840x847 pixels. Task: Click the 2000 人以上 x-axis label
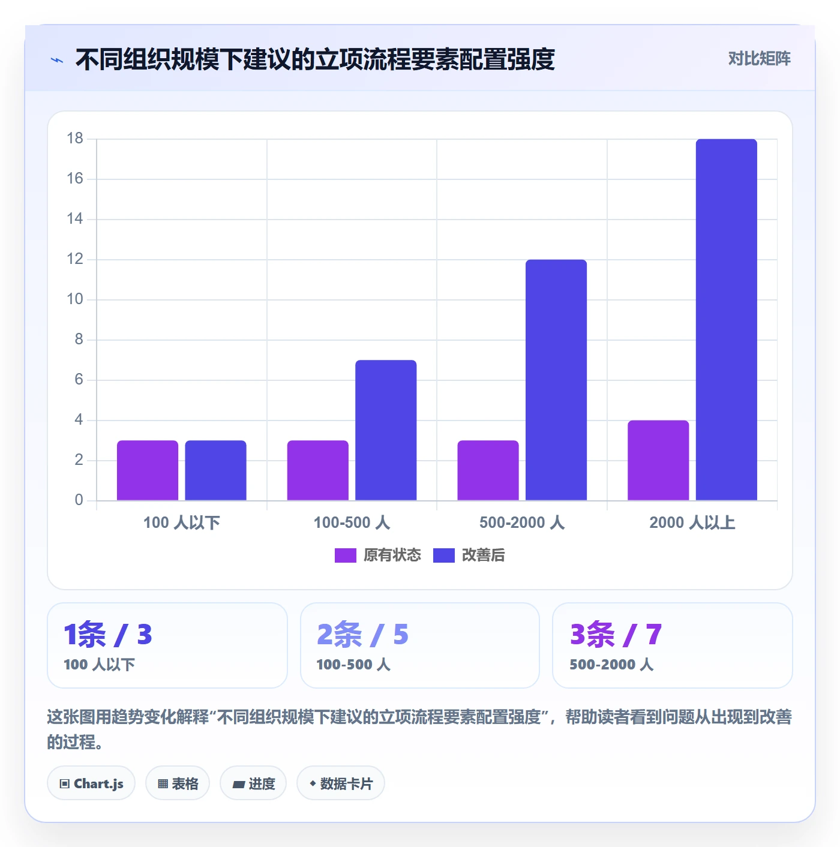(x=692, y=522)
